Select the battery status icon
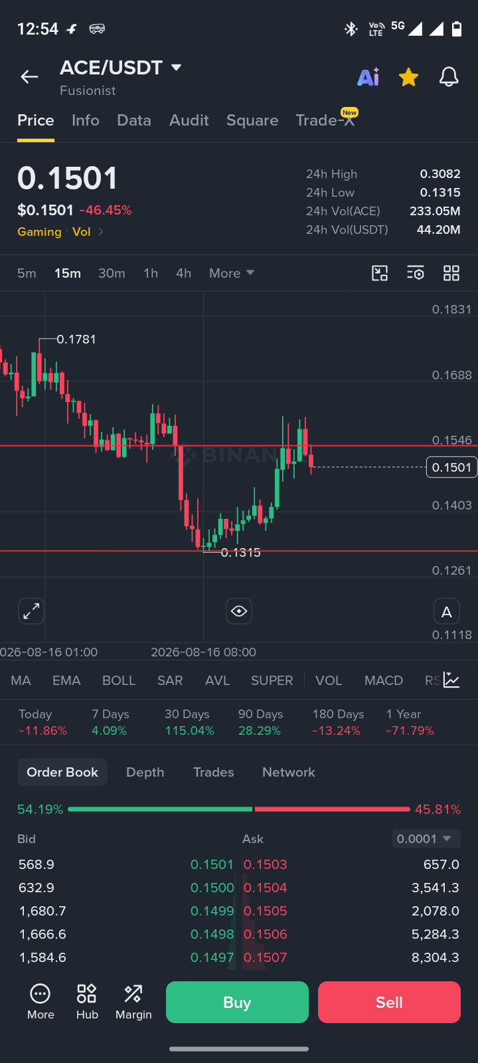 pyautogui.click(x=457, y=29)
